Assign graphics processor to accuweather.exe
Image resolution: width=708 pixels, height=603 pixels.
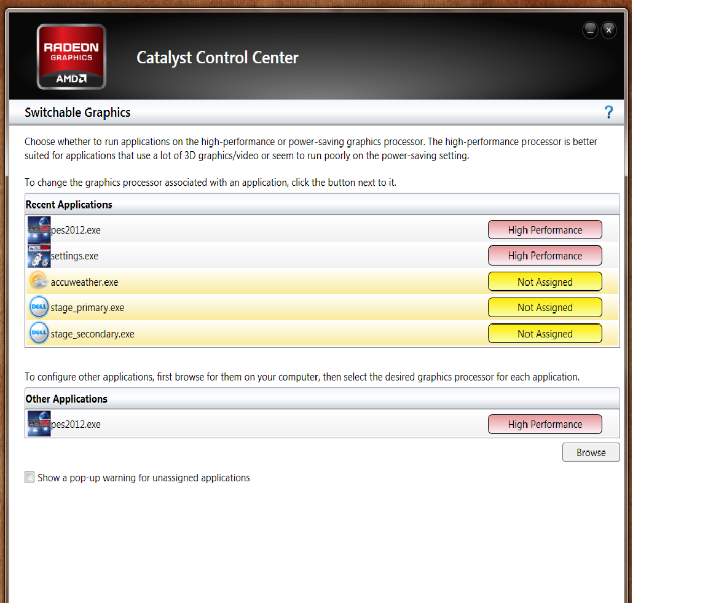(545, 282)
